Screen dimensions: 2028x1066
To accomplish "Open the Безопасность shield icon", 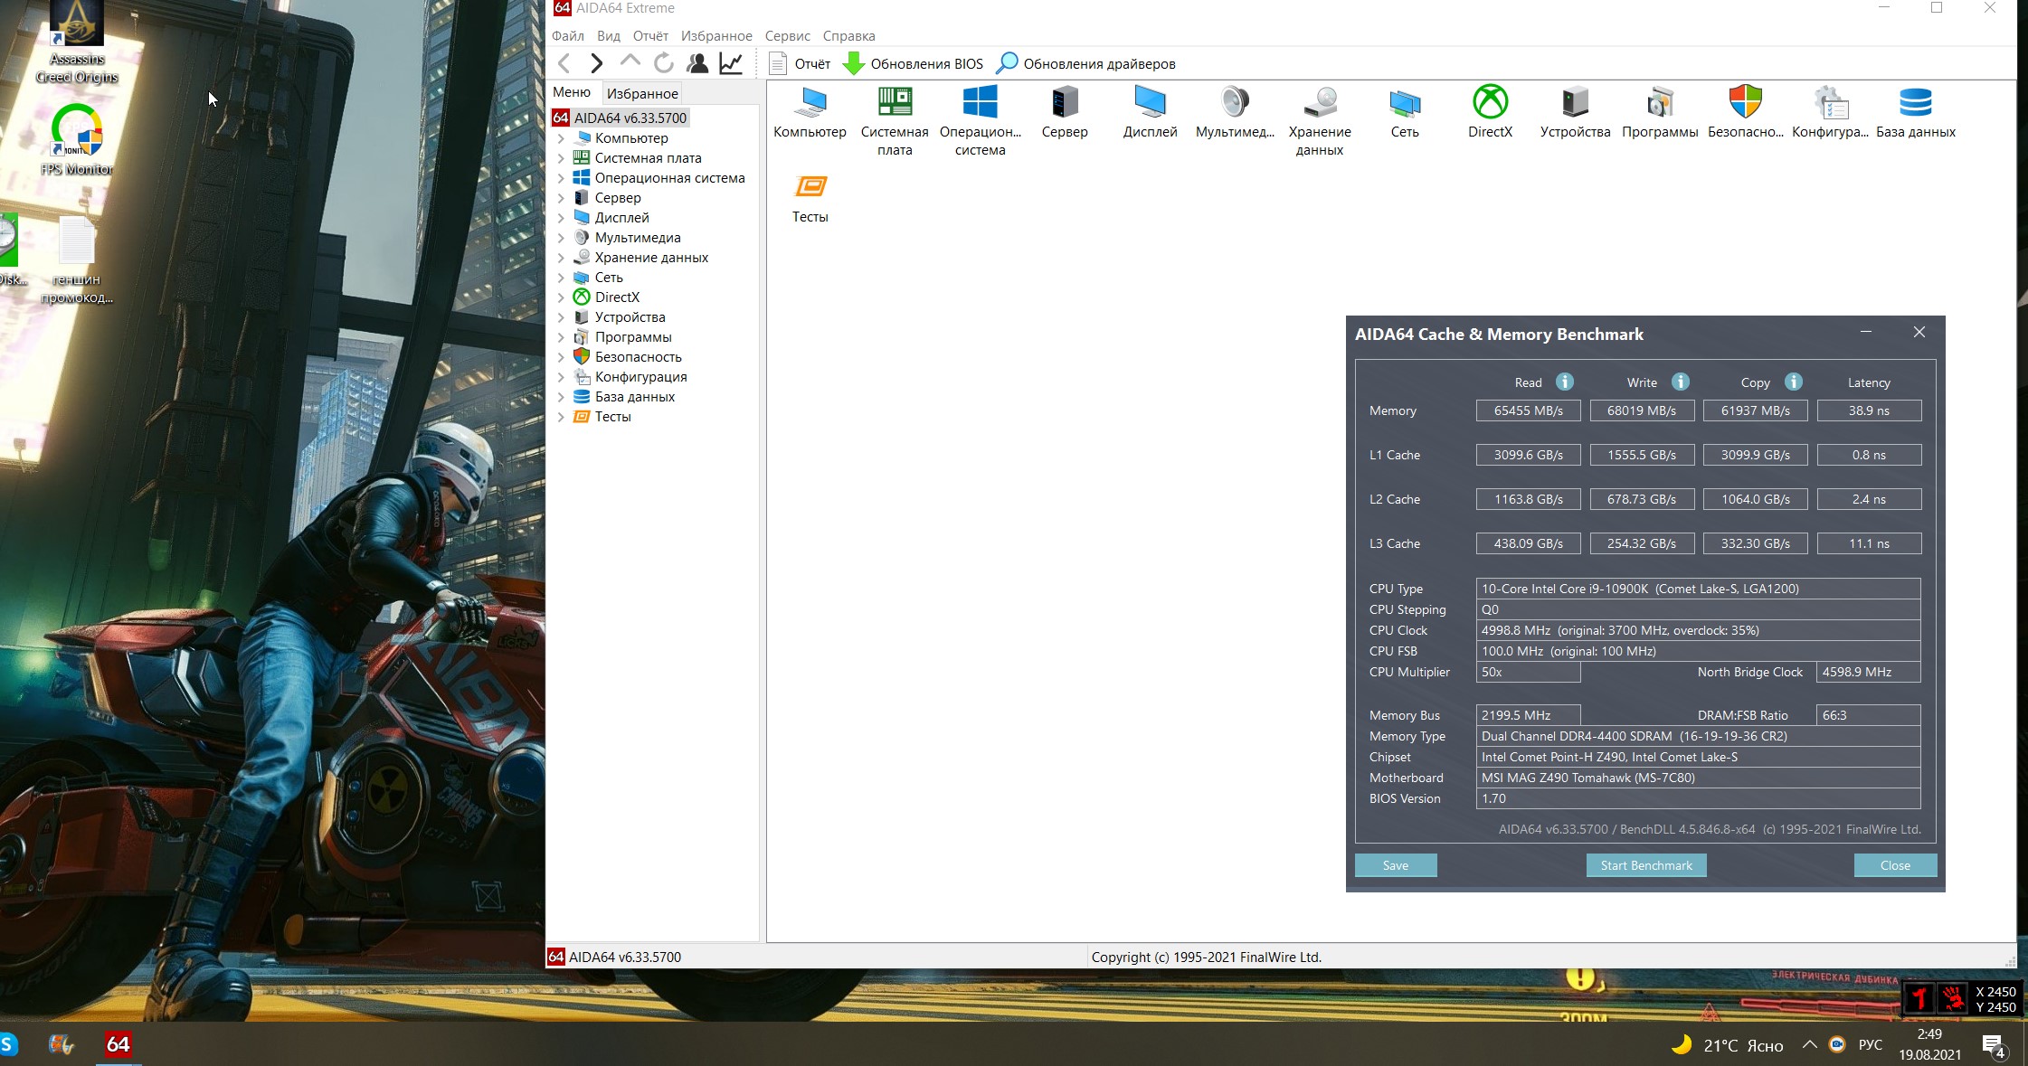I will pos(1745,104).
